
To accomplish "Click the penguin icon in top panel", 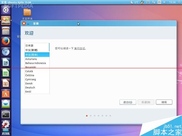I will (142, 2).
